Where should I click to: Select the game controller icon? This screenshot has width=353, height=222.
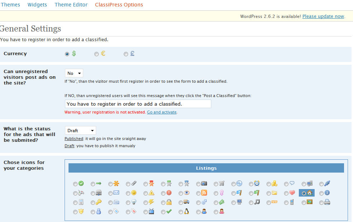tap(81, 193)
